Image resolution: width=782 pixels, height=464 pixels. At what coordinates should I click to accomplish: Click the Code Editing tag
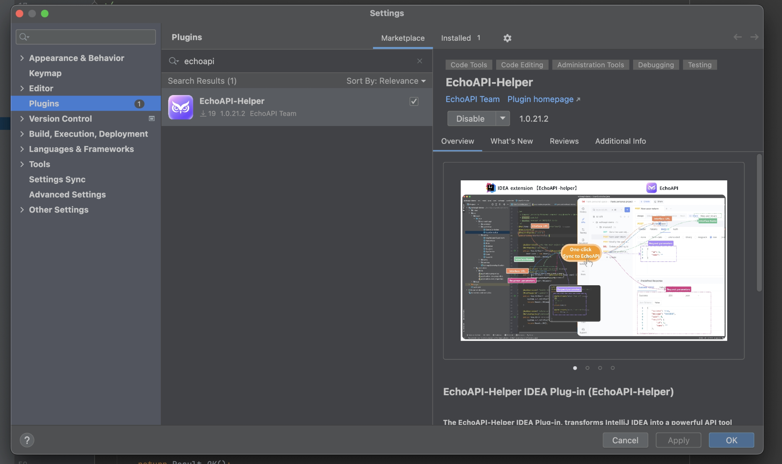click(x=522, y=65)
